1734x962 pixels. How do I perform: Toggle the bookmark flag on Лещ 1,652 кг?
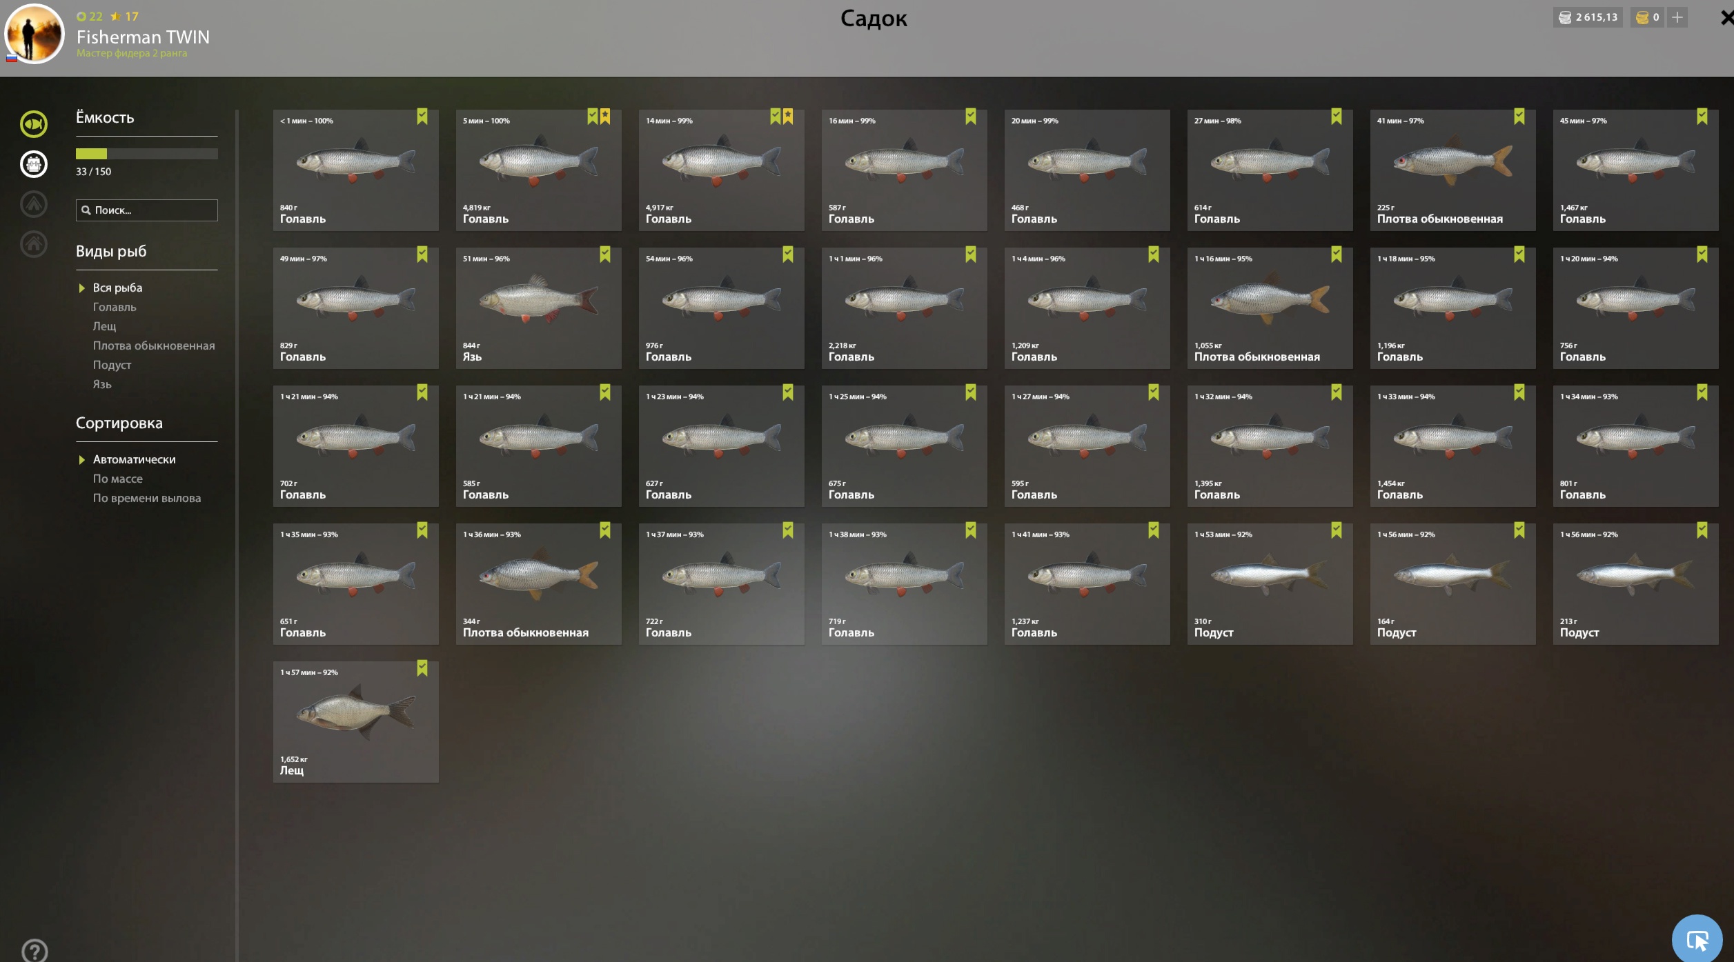click(x=422, y=668)
